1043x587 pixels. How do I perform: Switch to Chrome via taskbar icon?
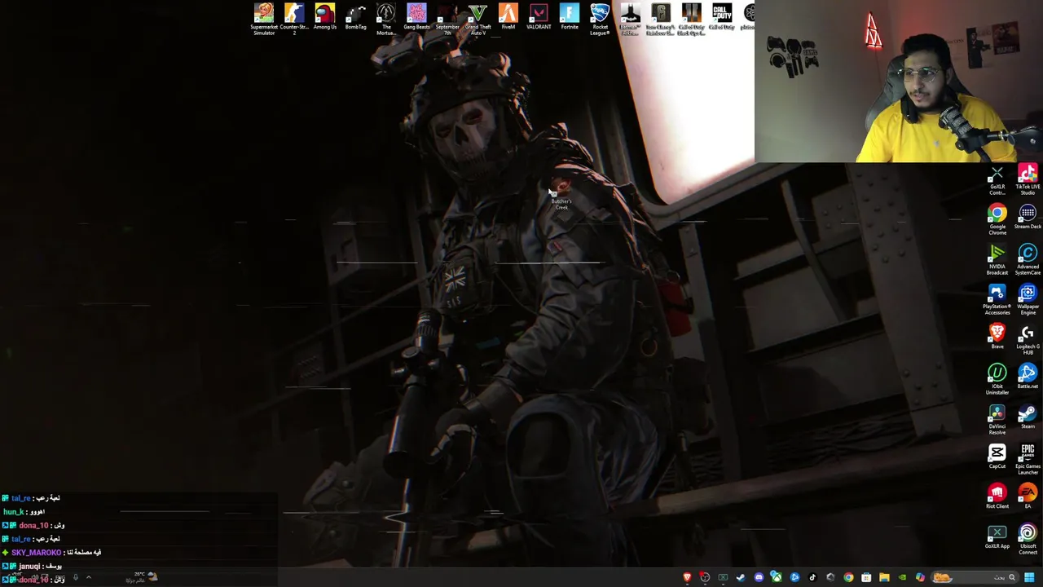tap(848, 577)
